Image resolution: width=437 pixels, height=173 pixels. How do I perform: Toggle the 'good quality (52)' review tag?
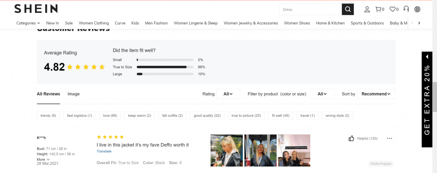(207, 115)
